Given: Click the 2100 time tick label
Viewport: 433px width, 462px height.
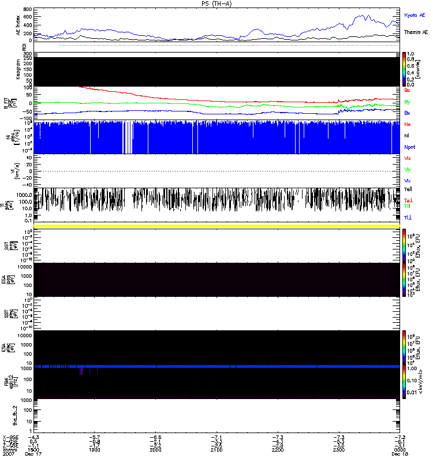Looking at the screenshot, I should tap(216, 450).
